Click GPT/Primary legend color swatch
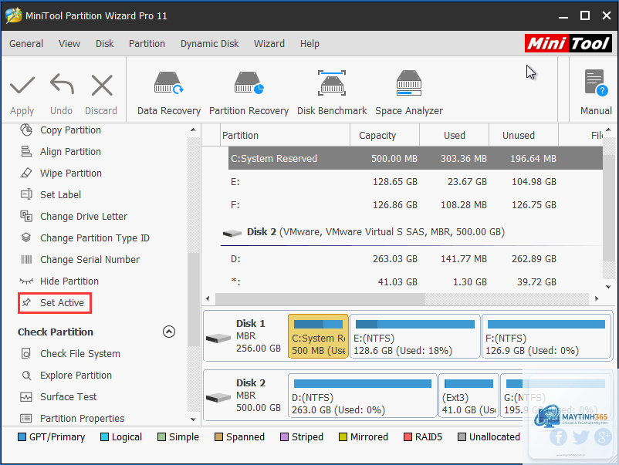619x465 pixels. [22, 437]
